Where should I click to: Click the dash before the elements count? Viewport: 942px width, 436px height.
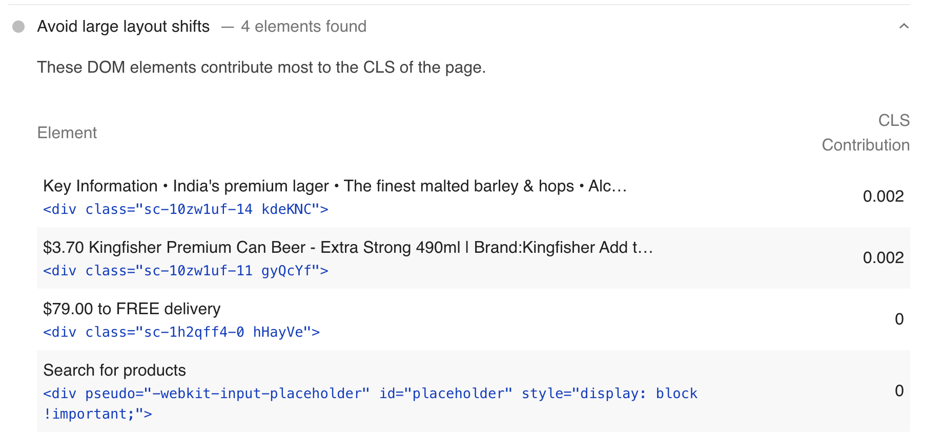227,27
